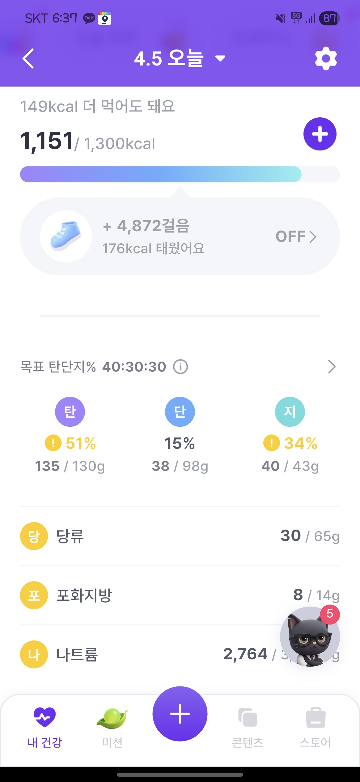This screenshot has width=360, height=782.
Task: Open macro ratio info icon
Action: pyautogui.click(x=180, y=367)
